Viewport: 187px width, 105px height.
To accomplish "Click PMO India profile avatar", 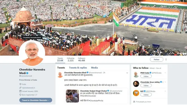I will [x=136, y=75].
